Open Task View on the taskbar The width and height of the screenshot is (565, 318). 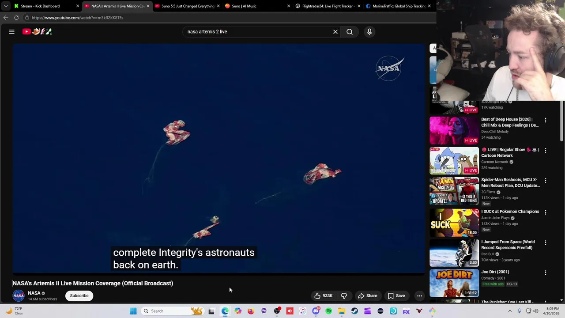pyautogui.click(x=211, y=311)
